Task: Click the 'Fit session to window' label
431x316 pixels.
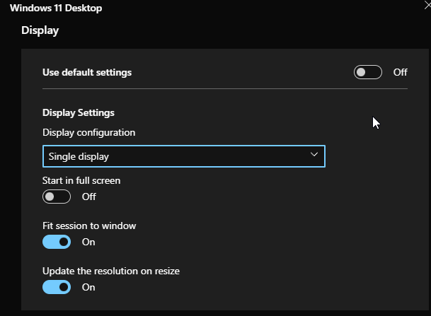Action: 89,226
